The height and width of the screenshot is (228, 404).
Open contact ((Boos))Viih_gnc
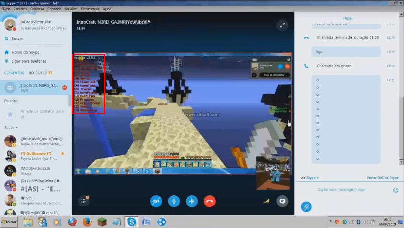35,141
